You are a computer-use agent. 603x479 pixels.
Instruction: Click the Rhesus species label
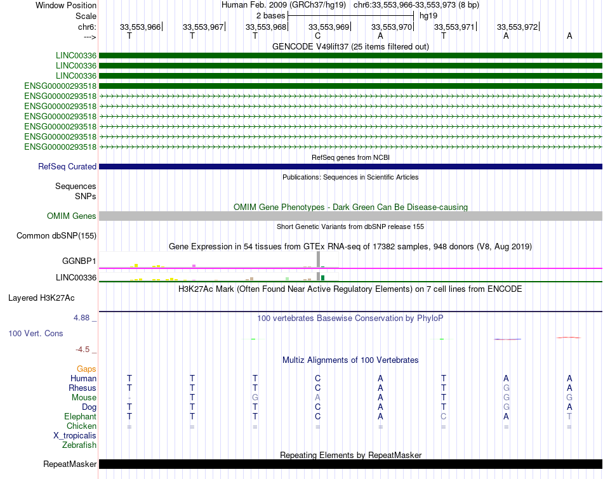[83, 388]
